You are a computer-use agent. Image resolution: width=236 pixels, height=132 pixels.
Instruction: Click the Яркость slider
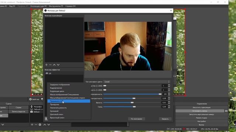(132, 103)
